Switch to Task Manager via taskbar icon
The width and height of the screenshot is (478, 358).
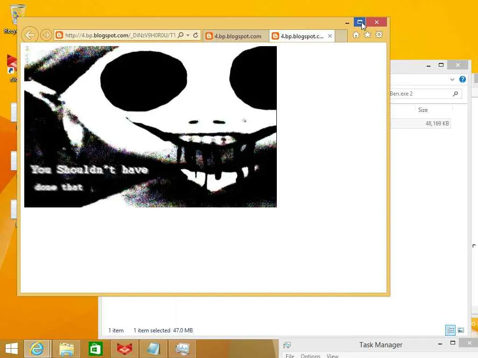(x=183, y=349)
